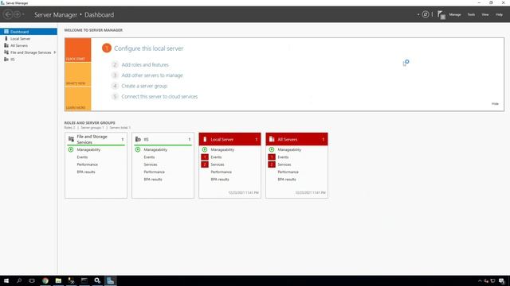510x286 pixels.
Task: Click BPA results in IIS tile
Action: coord(153,180)
